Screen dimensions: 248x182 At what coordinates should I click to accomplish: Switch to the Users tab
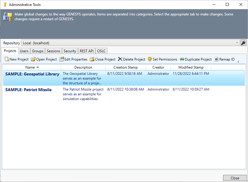click(24, 51)
